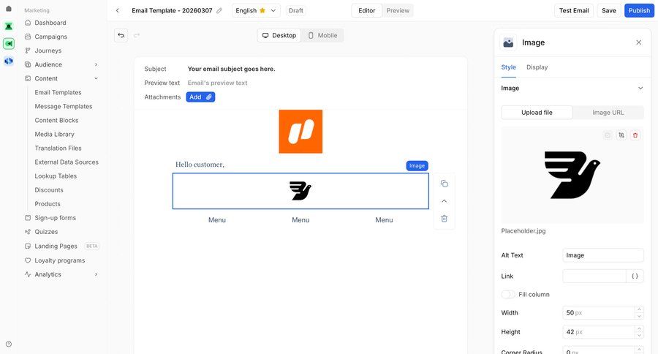
Task: Click the Link input field
Action: (594, 276)
